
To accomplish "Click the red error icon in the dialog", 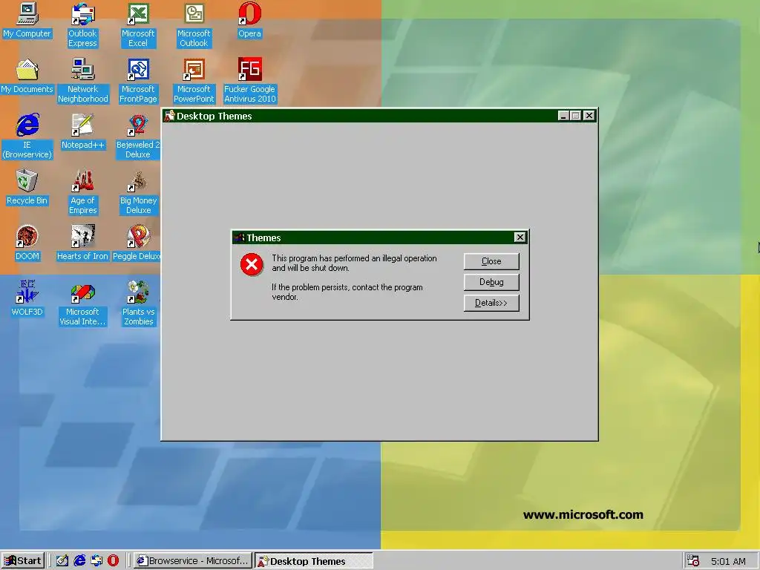I will tap(252, 264).
